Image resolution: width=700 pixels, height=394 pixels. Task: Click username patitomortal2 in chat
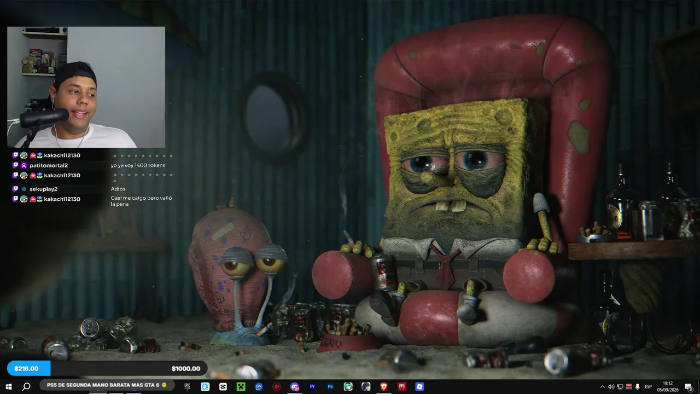point(49,165)
